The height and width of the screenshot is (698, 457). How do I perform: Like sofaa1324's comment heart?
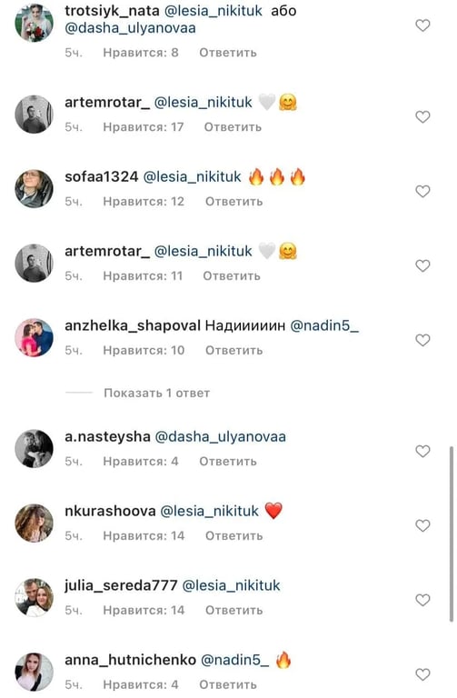[x=422, y=192]
